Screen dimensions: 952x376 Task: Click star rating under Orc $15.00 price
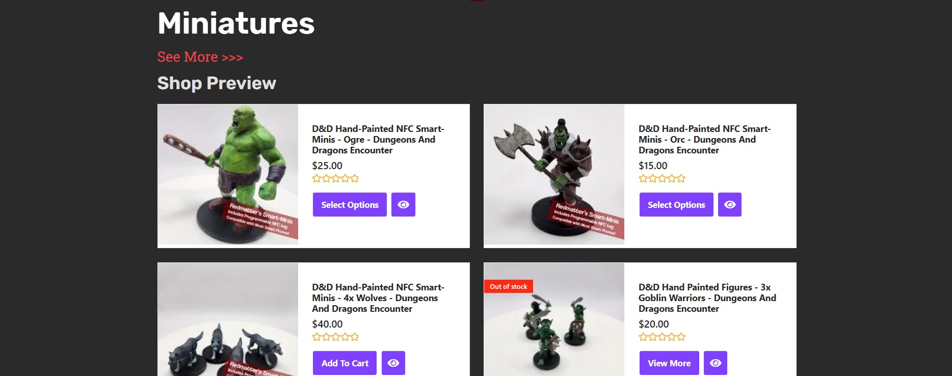pyautogui.click(x=662, y=178)
